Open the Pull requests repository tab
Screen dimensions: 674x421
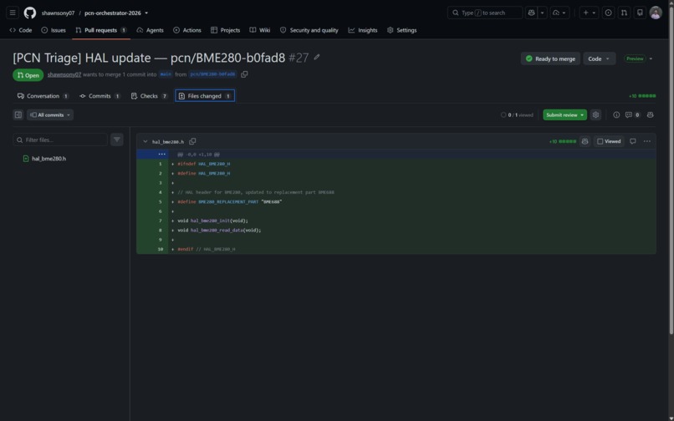[x=101, y=30]
